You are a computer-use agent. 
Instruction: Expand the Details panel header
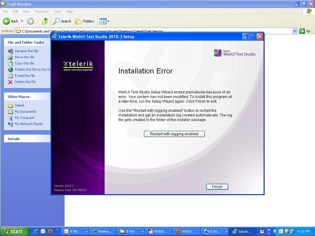click(x=27, y=139)
